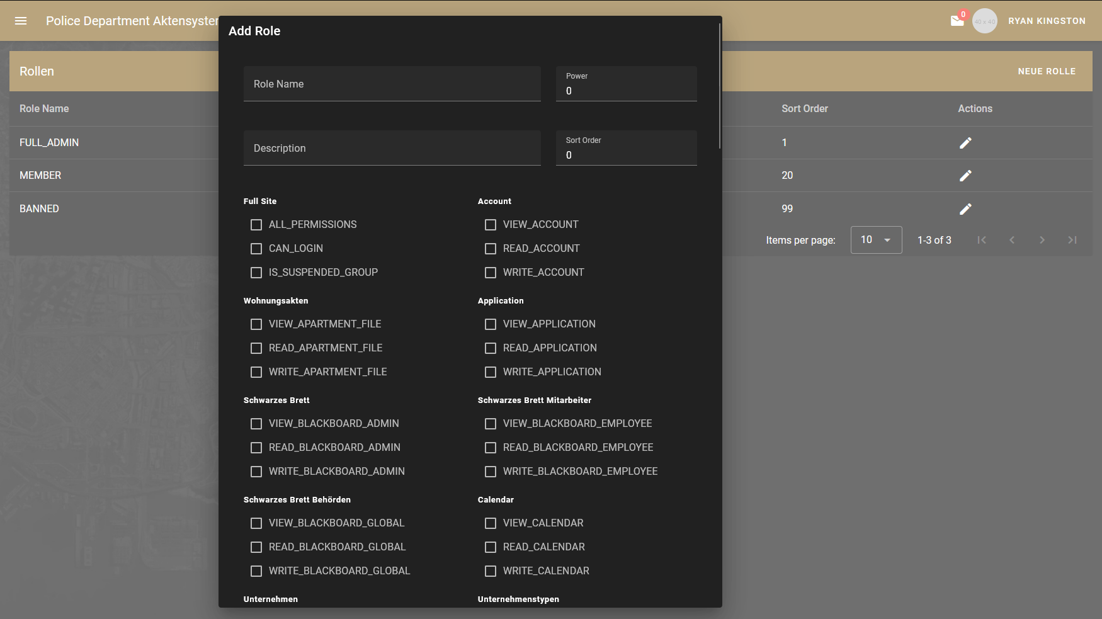1102x619 pixels.
Task: Toggle WRITE_BLACKBOARD_EMPLOYEE permission
Action: pos(491,472)
